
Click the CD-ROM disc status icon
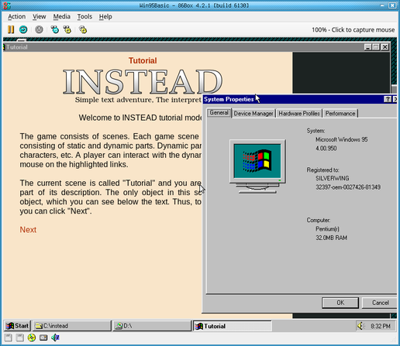(32, 337)
